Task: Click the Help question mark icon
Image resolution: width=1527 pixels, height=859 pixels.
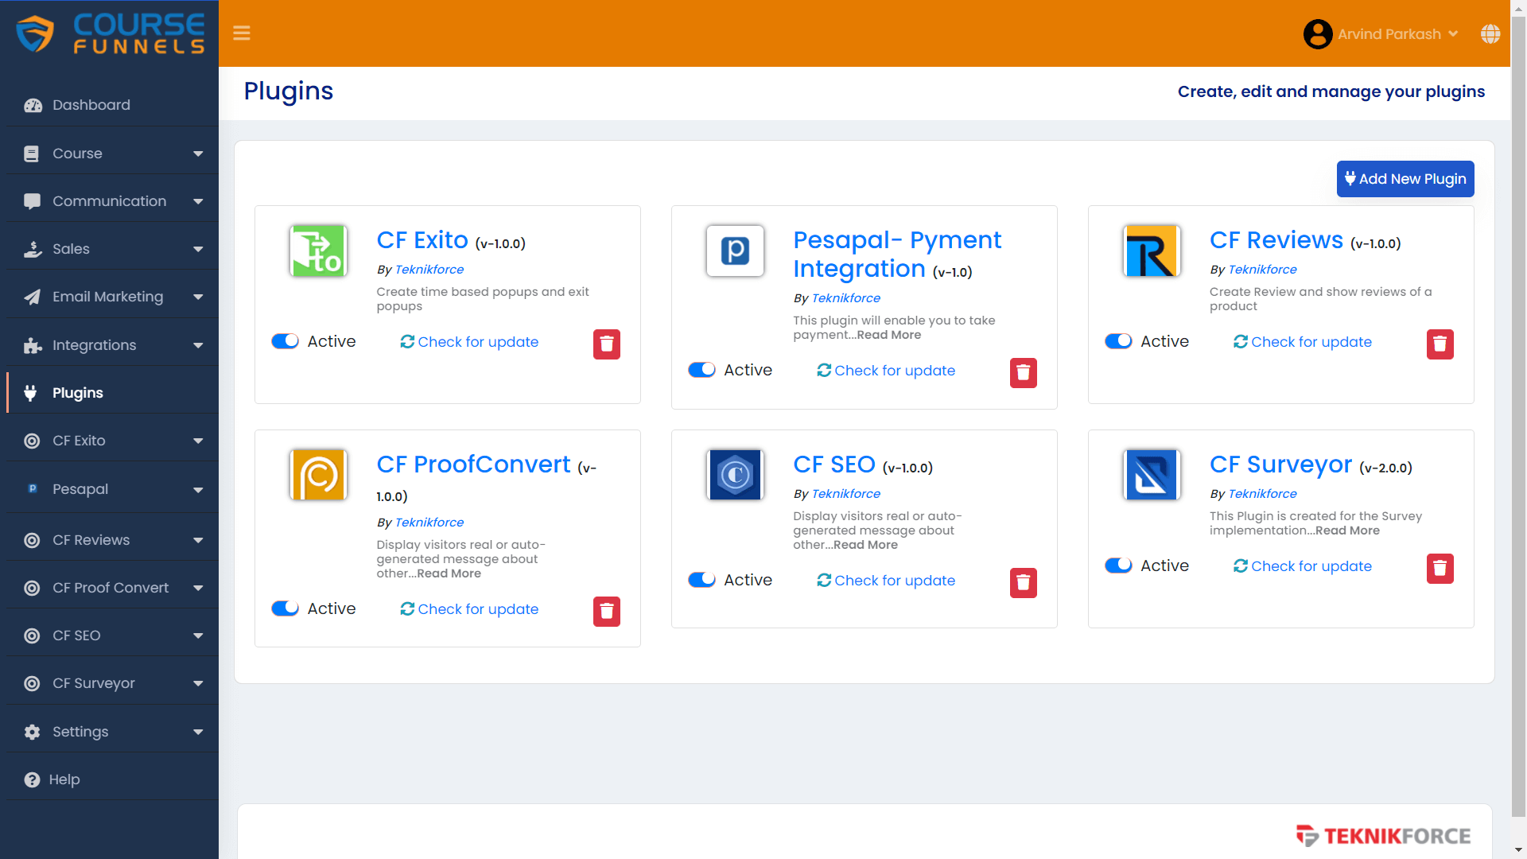Action: coord(32,779)
